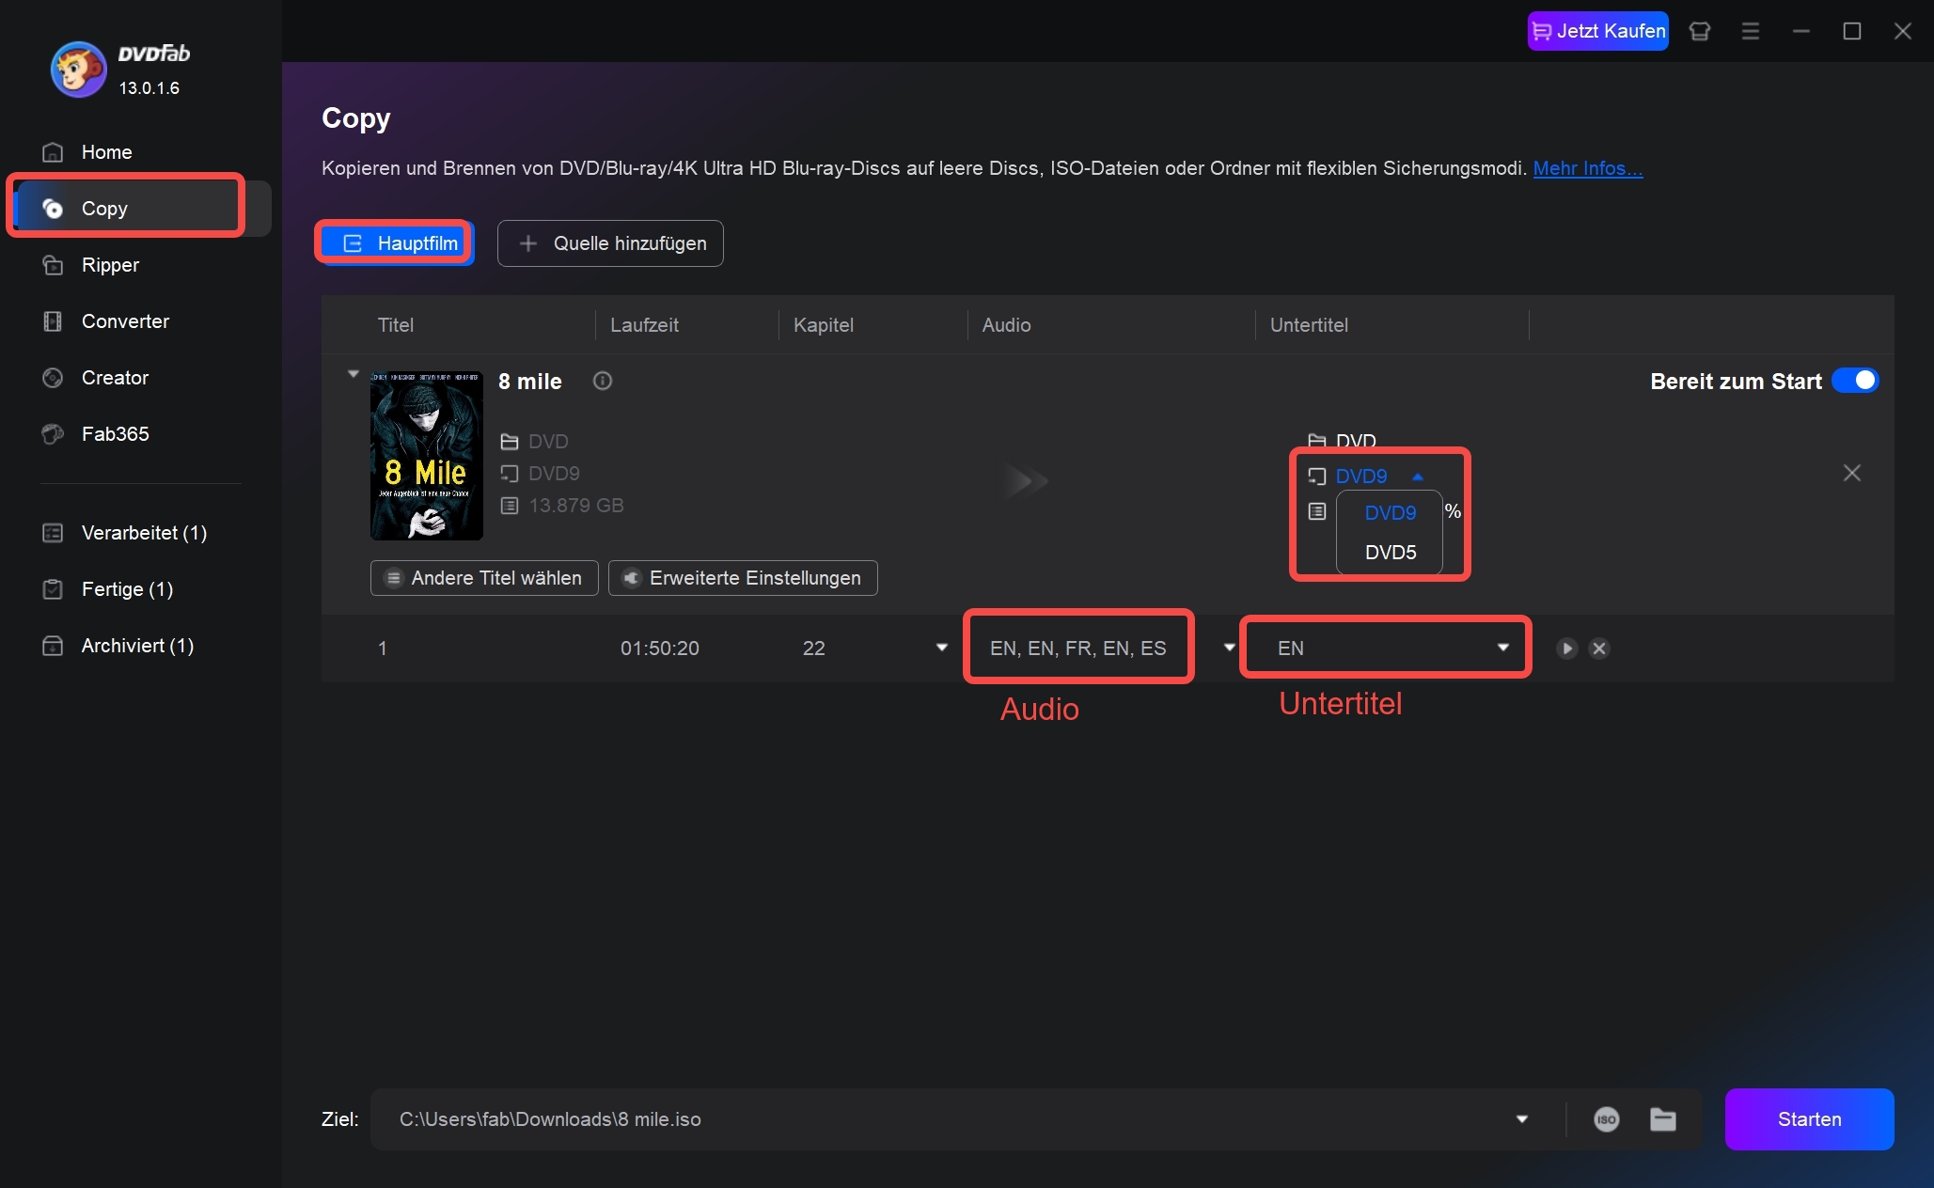1934x1188 pixels.
Task: Open the hamburger menu in title bar
Action: coord(1750,31)
